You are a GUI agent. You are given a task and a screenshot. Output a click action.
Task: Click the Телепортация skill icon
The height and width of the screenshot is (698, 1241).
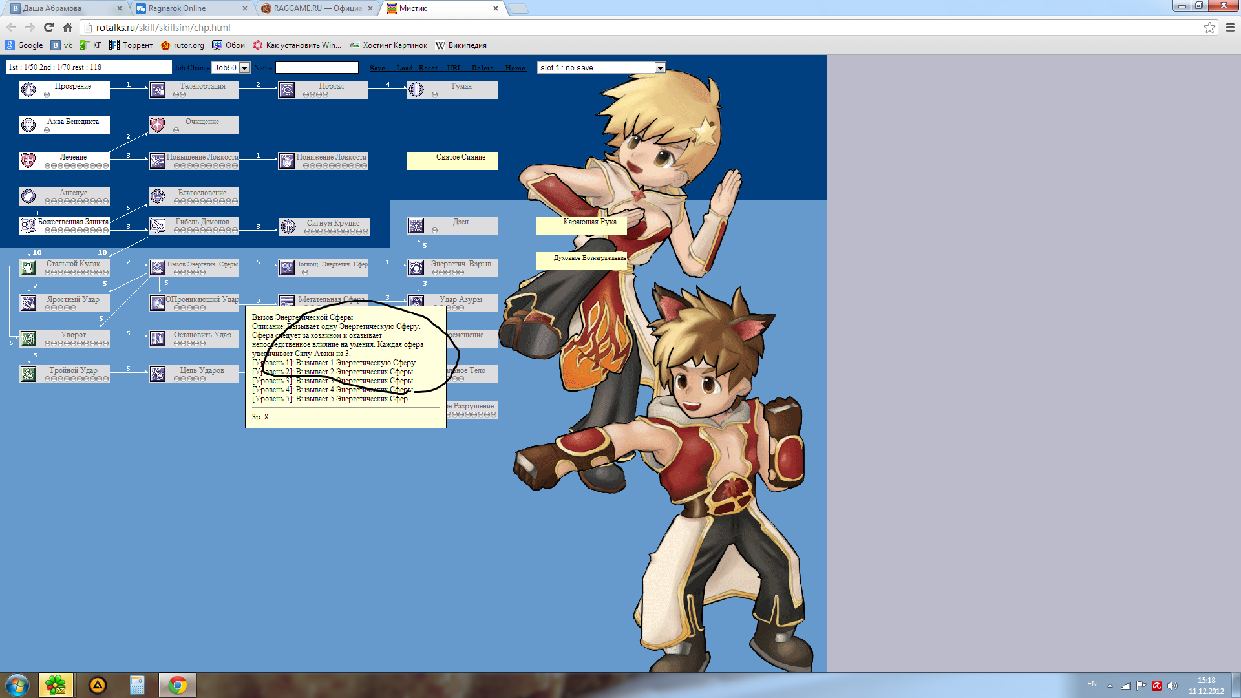click(158, 89)
